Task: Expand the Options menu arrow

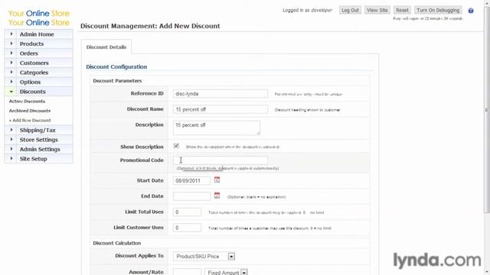Action: pyautogui.click(x=11, y=82)
